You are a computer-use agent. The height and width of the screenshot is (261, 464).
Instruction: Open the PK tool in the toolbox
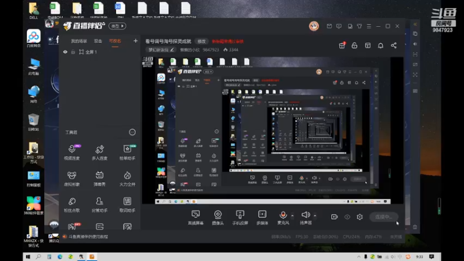tap(73, 226)
